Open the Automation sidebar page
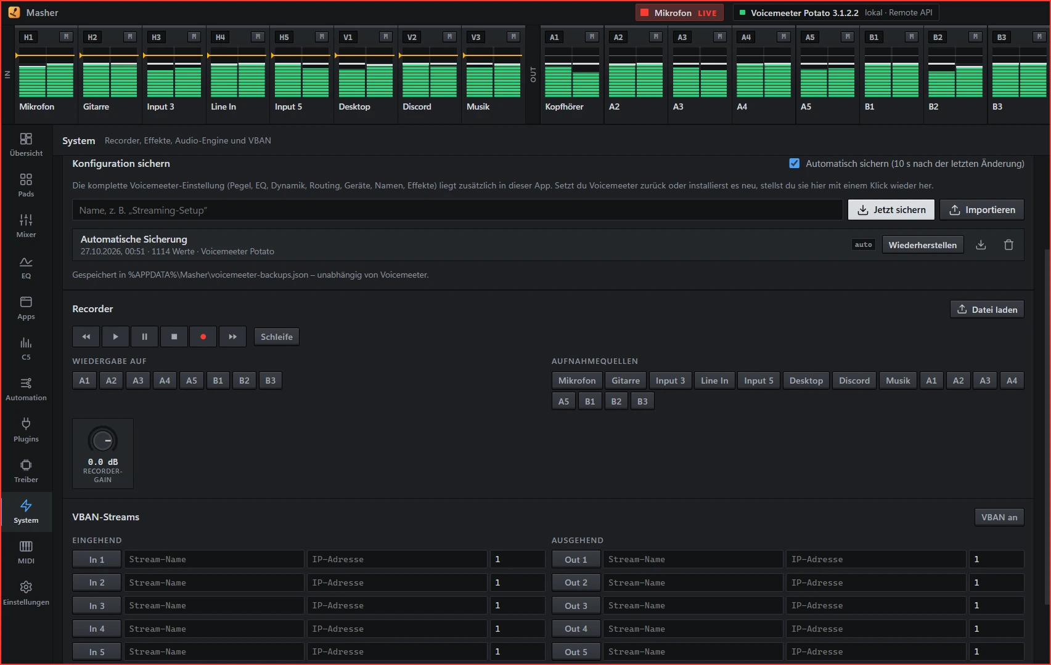This screenshot has height=665, width=1051. 26,389
